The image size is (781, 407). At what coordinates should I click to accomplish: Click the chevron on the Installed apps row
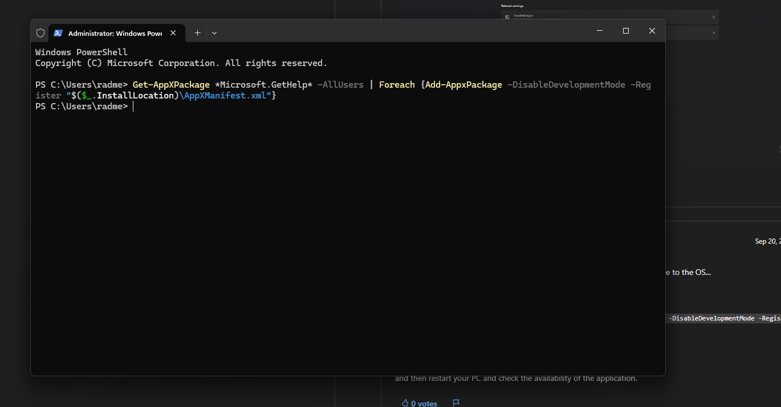(x=714, y=18)
